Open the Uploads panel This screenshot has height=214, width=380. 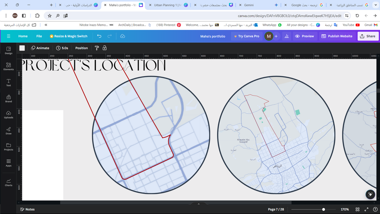(x=8, y=115)
